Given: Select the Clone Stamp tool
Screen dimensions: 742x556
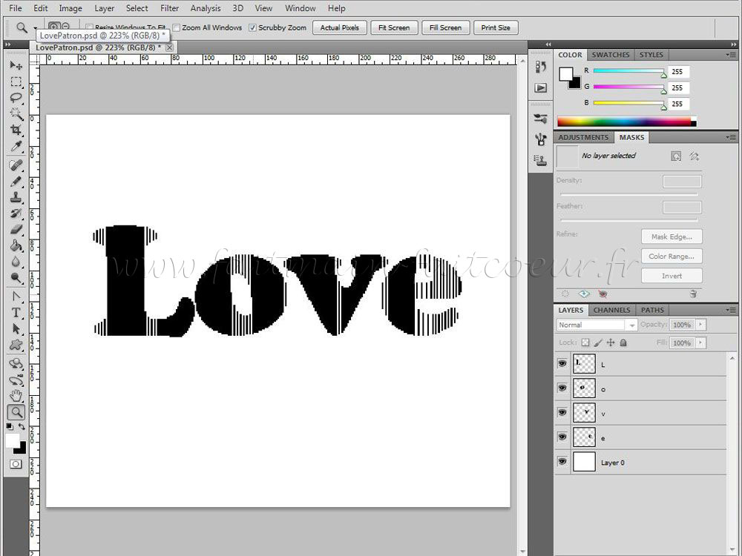Looking at the screenshot, I should pos(16,197).
